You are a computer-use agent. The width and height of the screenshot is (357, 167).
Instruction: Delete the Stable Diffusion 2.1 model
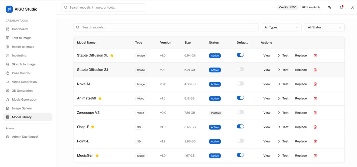tap(315, 70)
